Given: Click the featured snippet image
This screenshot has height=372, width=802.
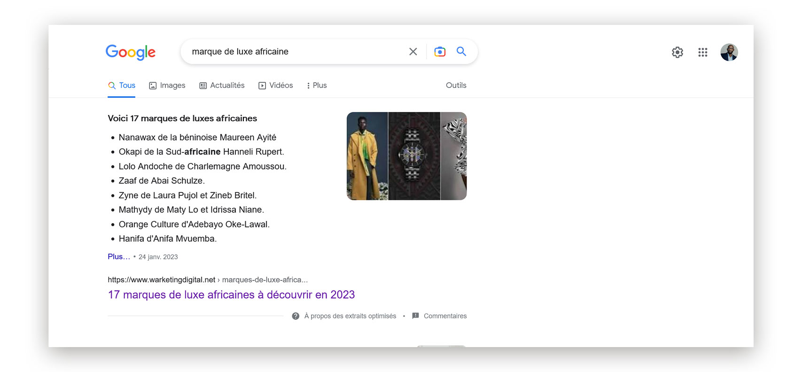Looking at the screenshot, I should (406, 156).
